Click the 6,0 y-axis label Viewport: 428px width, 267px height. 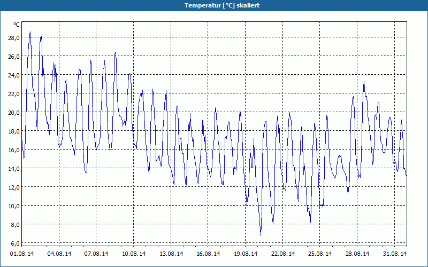click(x=15, y=243)
